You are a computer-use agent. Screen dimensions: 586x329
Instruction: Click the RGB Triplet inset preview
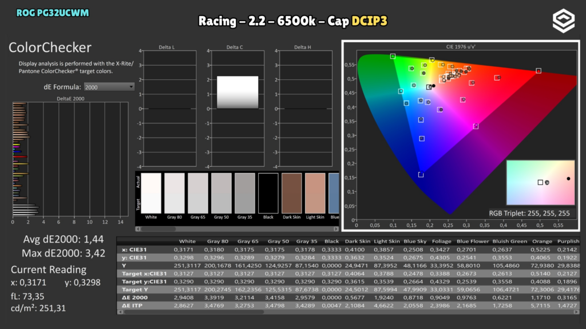click(540, 183)
